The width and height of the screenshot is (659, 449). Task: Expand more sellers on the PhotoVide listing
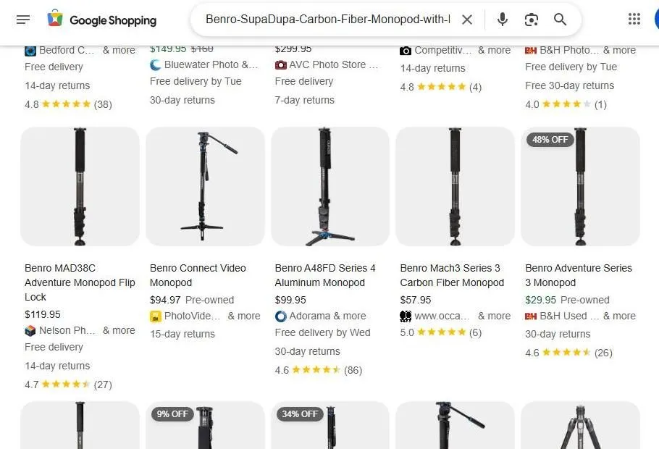point(244,316)
